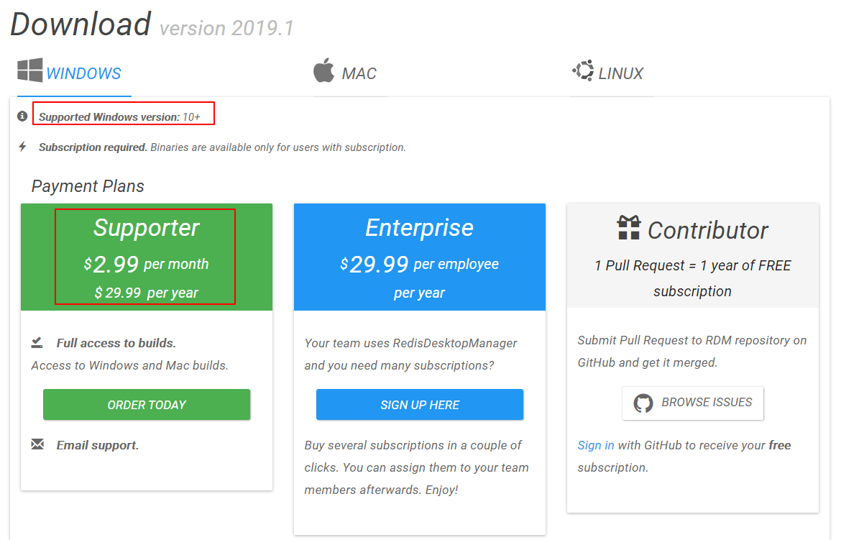Image resolution: width=859 pixels, height=540 pixels.
Task: Click the Apple logo icon
Action: [x=323, y=70]
